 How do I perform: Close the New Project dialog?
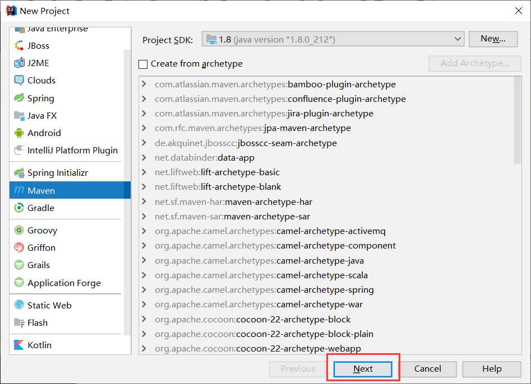[519, 11]
